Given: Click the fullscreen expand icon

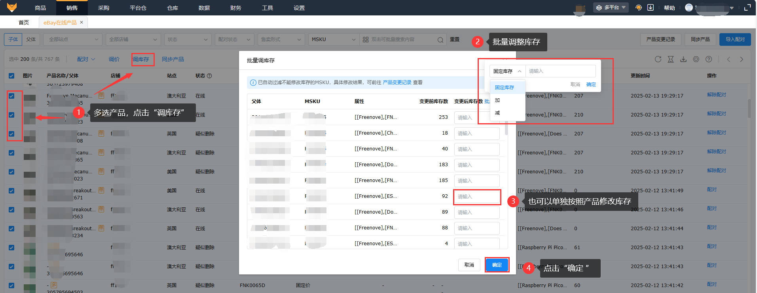Looking at the screenshot, I should pos(748,8).
